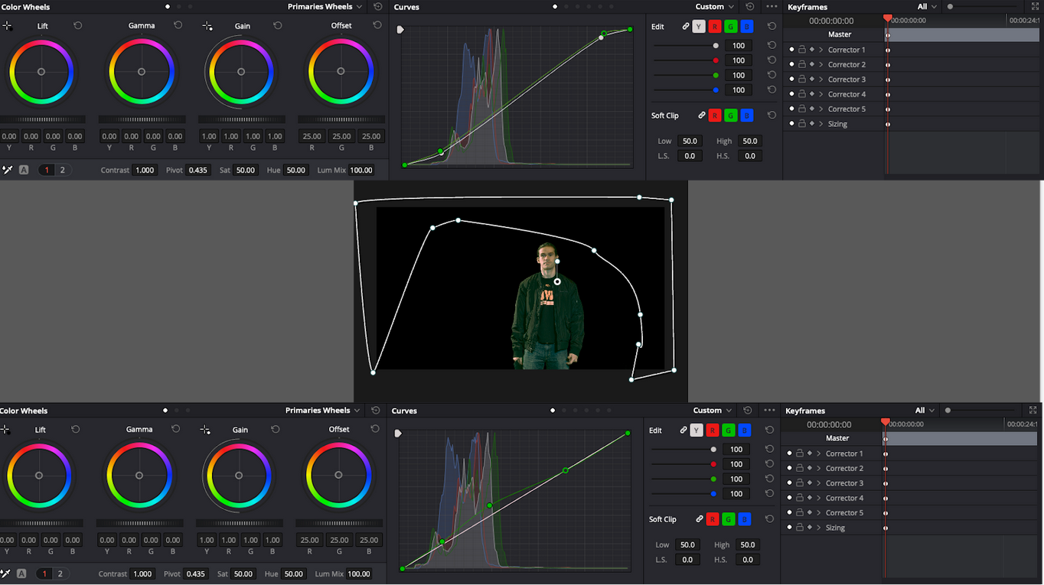Toggle upper Edit R channel button
Viewport: 1044px width, 585px height.
[715, 26]
